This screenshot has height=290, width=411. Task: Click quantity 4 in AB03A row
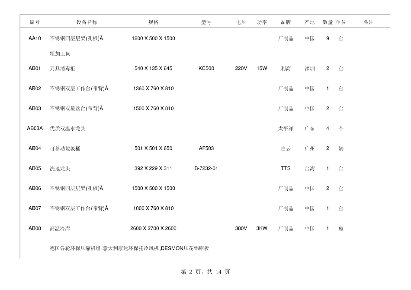(x=328, y=129)
